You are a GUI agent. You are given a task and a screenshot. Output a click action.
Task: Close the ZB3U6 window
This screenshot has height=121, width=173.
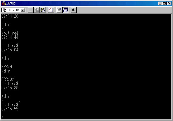pos(169,3)
